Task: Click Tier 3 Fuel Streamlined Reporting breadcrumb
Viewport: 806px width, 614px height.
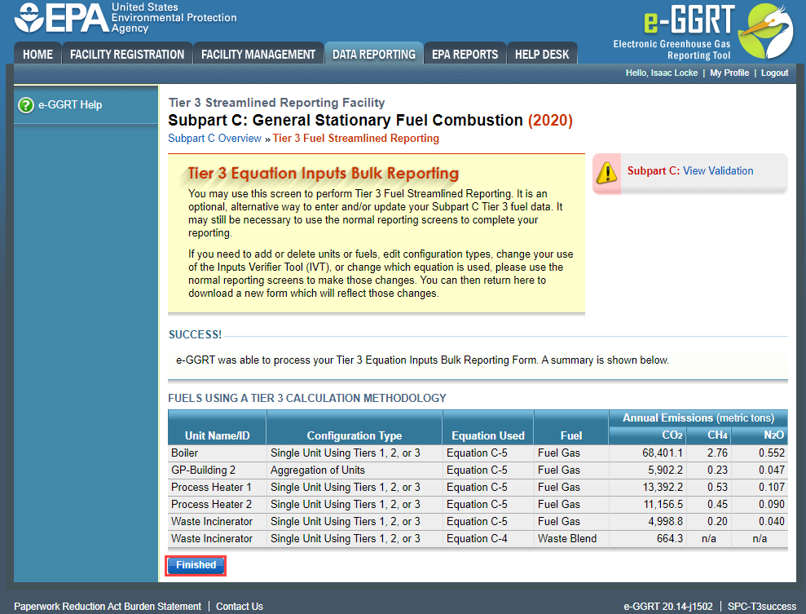Action: (x=355, y=139)
